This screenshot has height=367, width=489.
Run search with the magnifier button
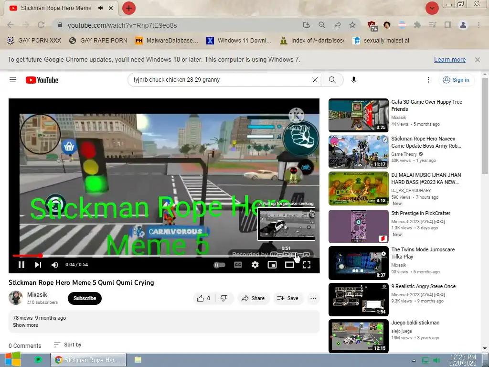(x=332, y=80)
